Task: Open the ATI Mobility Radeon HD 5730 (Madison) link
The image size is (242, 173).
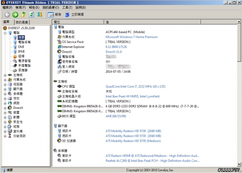Action: (133, 141)
